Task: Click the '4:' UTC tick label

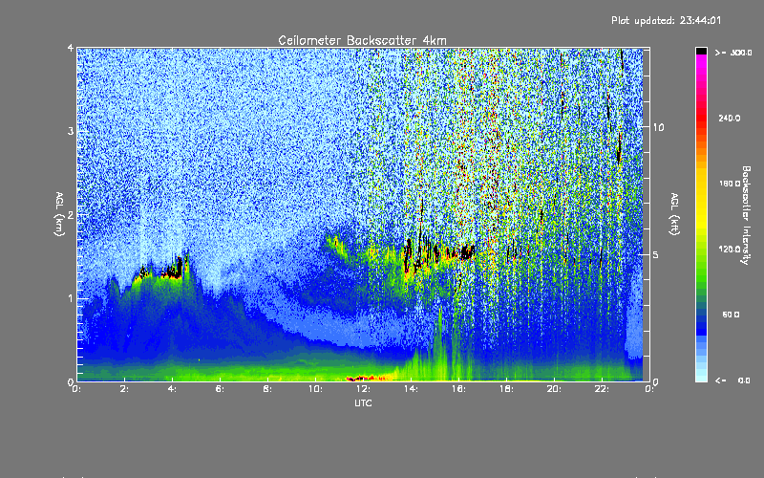Action: click(x=173, y=389)
